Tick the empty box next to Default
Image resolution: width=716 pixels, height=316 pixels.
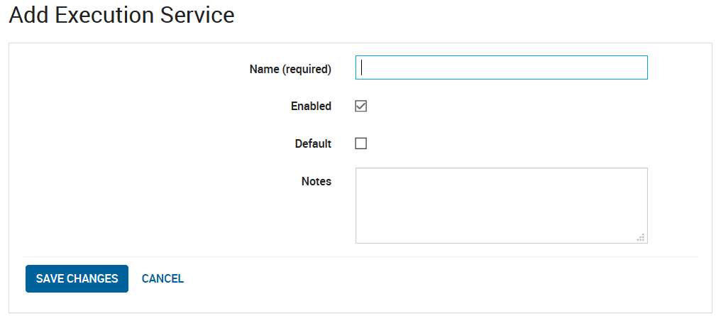[x=360, y=143]
